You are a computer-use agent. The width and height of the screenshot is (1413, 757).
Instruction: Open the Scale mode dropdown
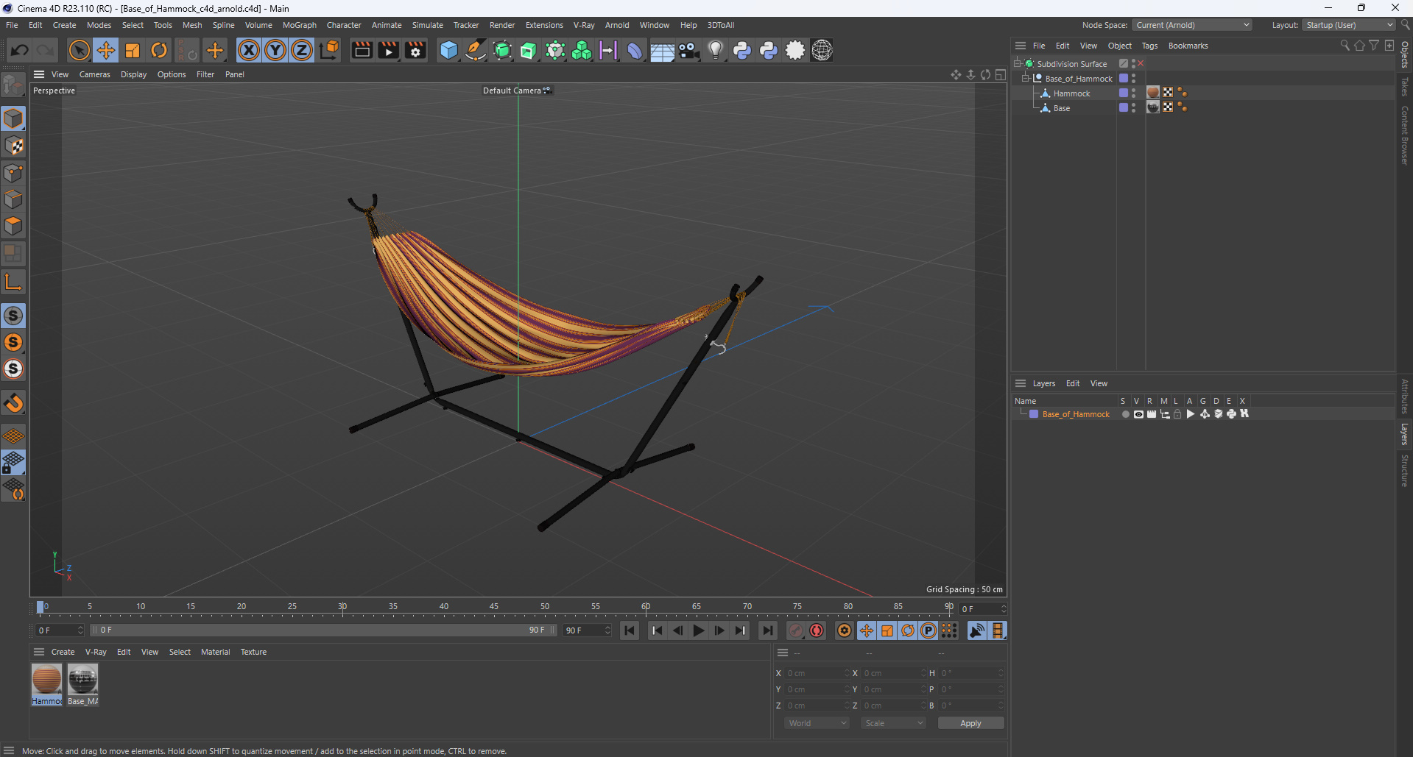(x=893, y=723)
